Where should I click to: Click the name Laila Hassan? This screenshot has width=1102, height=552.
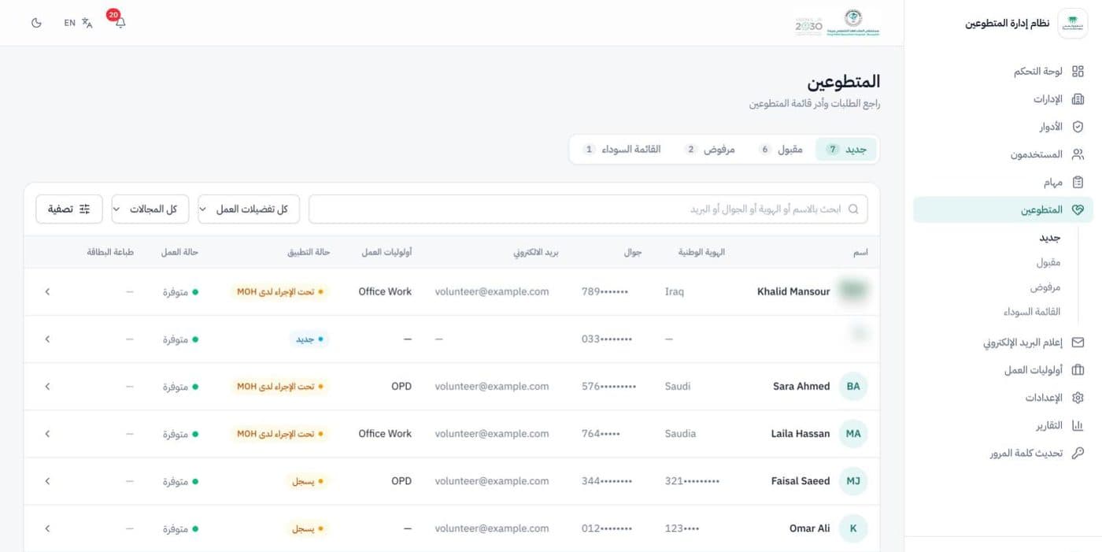point(801,433)
